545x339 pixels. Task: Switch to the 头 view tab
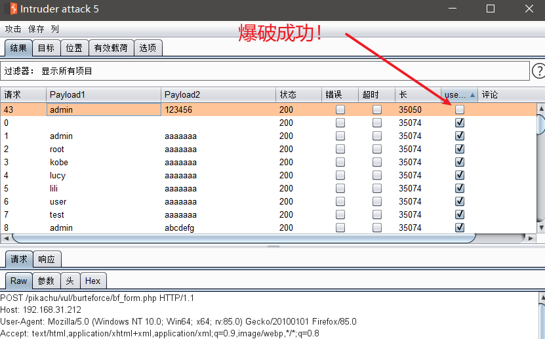[x=70, y=281]
